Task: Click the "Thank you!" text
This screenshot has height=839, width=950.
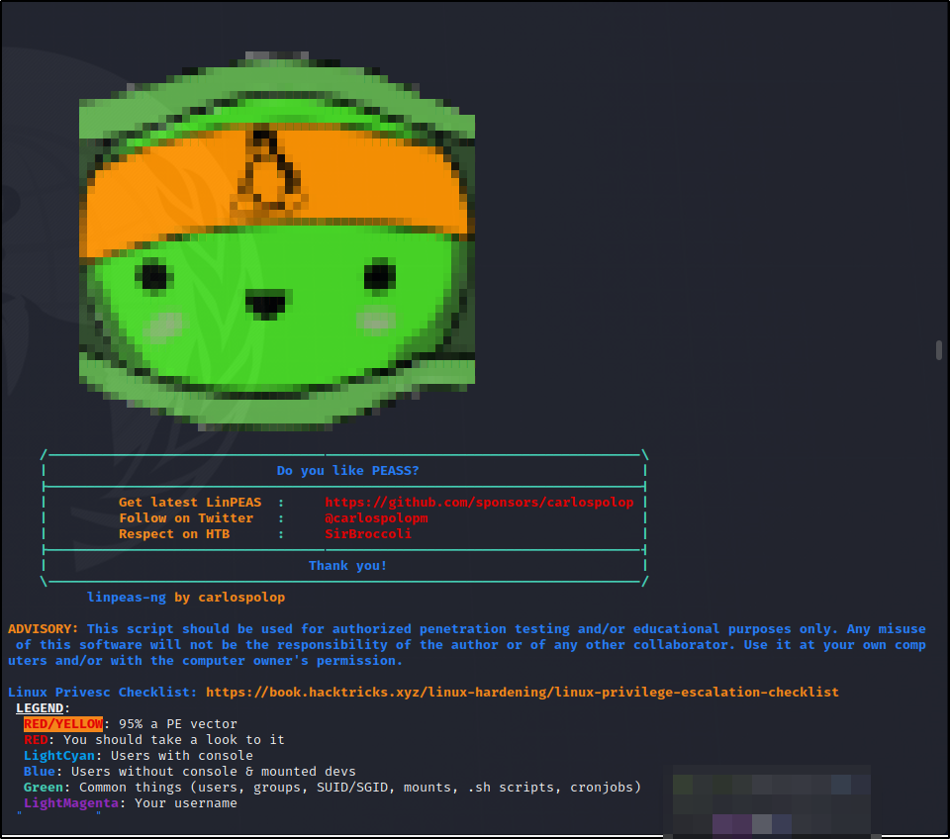Action: pyautogui.click(x=347, y=565)
